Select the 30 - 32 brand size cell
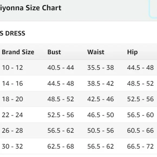Screen dimensions: 157x157 (x=12, y=146)
